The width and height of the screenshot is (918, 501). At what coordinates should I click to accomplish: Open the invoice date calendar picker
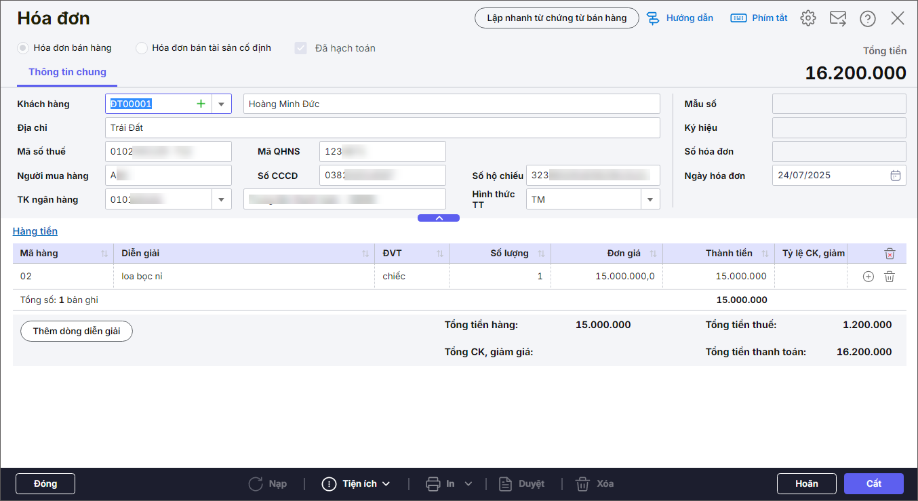pyautogui.click(x=895, y=176)
